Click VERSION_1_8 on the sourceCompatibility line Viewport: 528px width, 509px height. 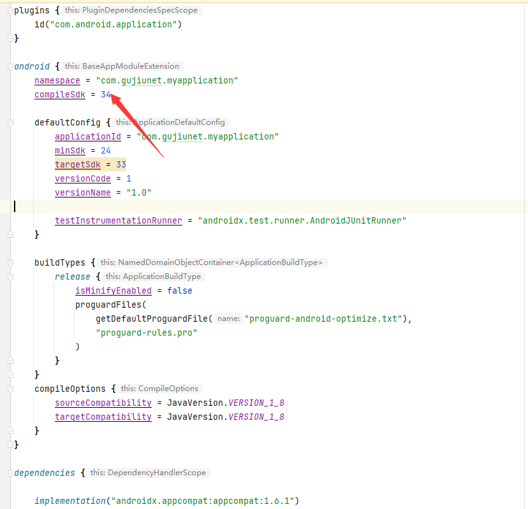click(256, 403)
